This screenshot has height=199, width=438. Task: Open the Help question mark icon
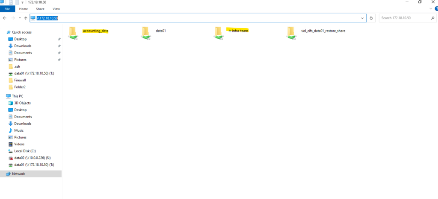[436, 9]
